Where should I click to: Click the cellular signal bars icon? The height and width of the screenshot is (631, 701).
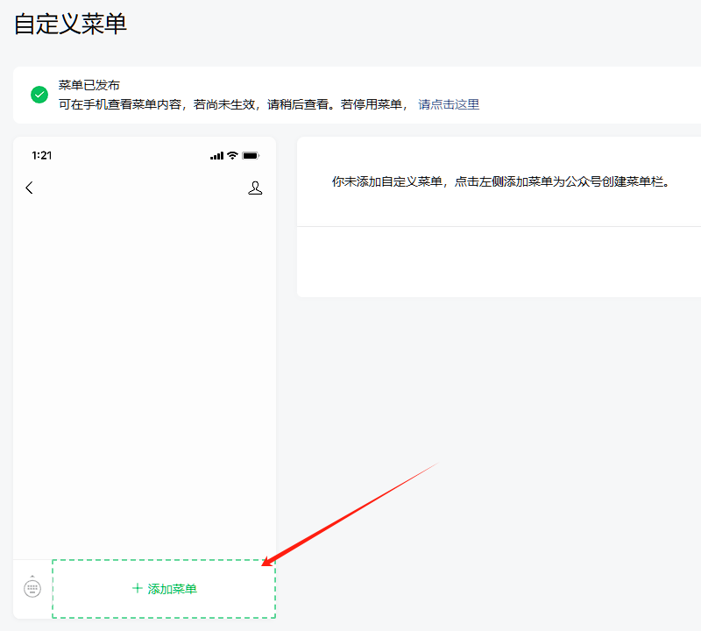216,156
